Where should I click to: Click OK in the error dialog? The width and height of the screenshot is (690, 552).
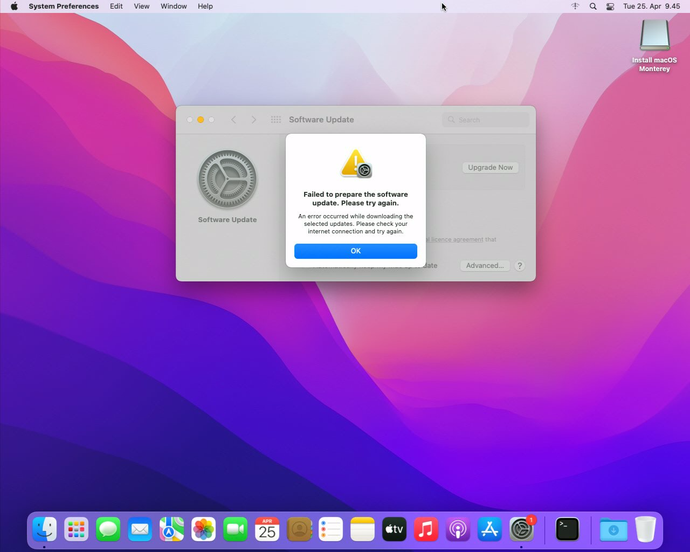356,251
